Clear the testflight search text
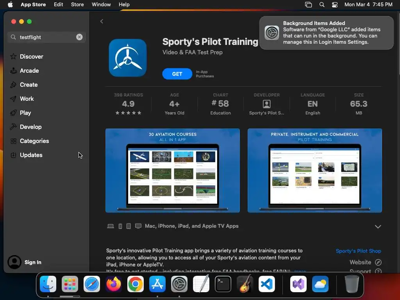400x300 pixels. (79, 37)
